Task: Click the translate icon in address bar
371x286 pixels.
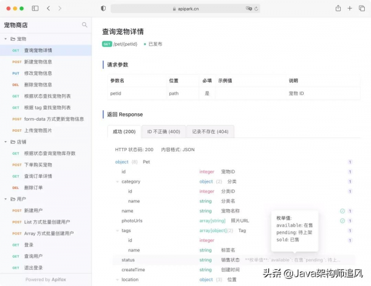Action: [x=249, y=9]
